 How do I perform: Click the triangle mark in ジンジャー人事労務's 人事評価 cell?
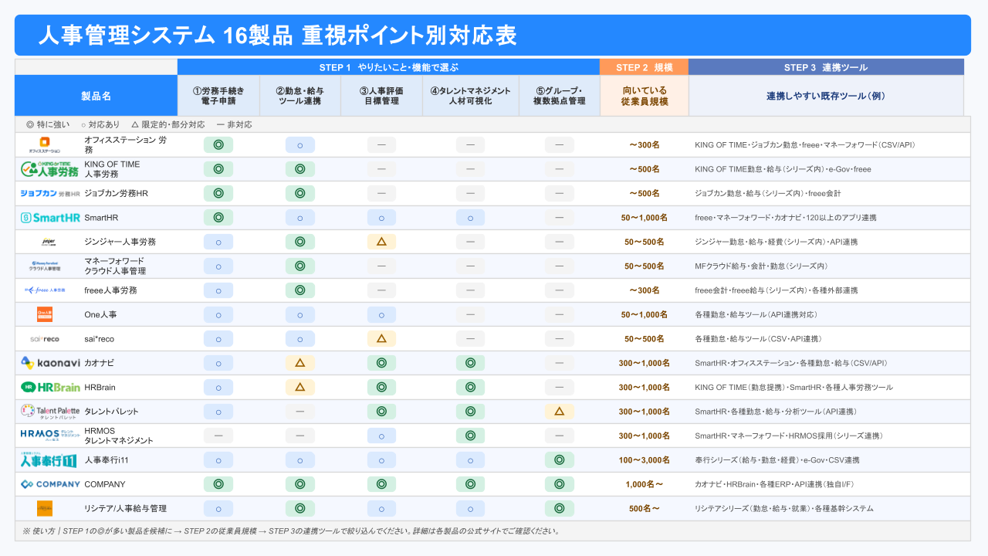point(381,242)
